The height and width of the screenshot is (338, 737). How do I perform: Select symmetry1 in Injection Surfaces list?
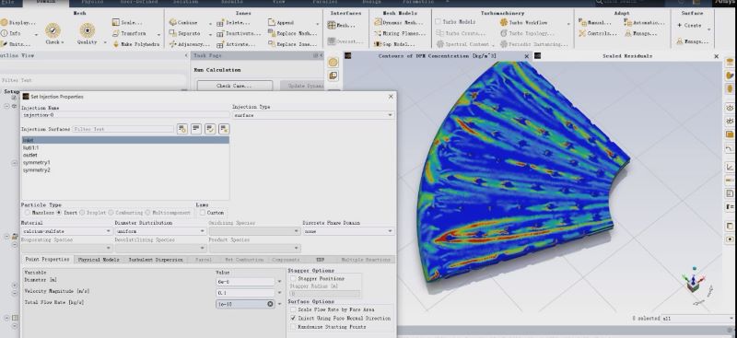125,163
